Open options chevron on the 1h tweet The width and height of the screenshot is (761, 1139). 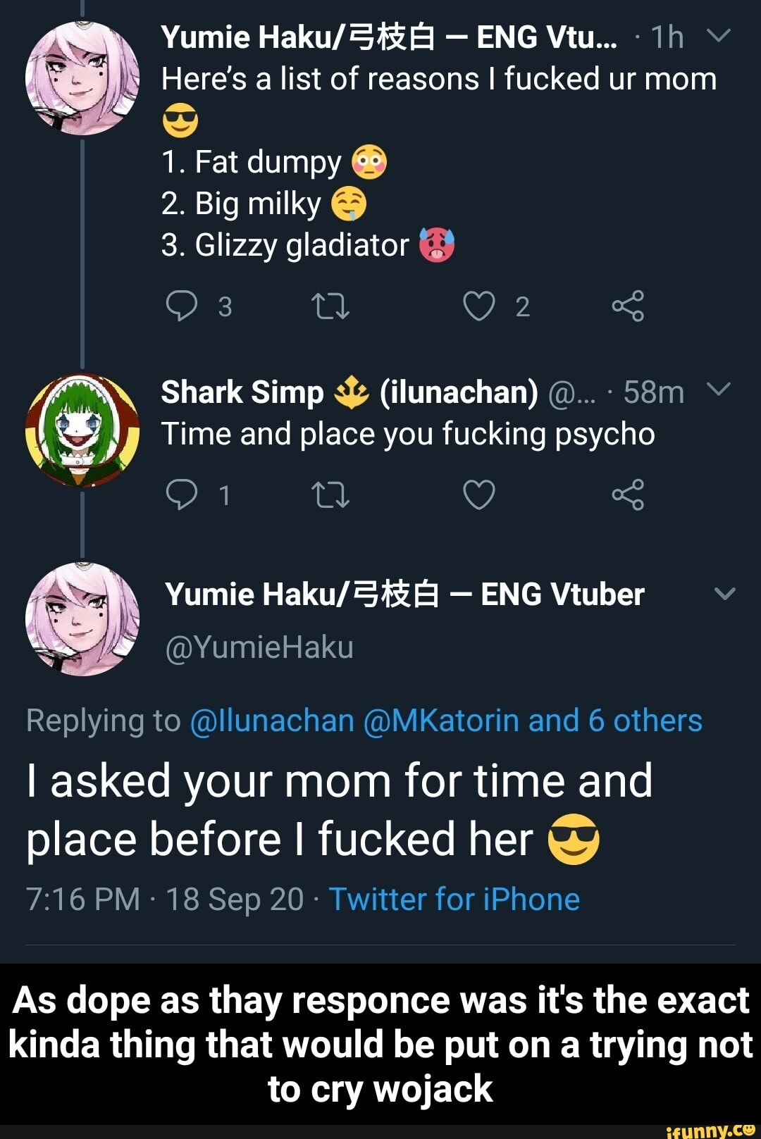click(719, 36)
